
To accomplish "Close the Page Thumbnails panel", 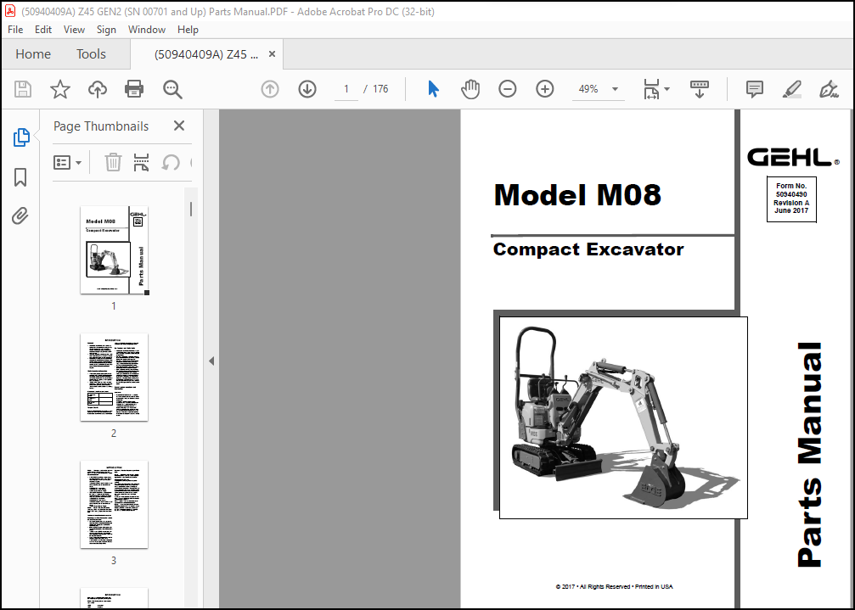I will [x=179, y=126].
